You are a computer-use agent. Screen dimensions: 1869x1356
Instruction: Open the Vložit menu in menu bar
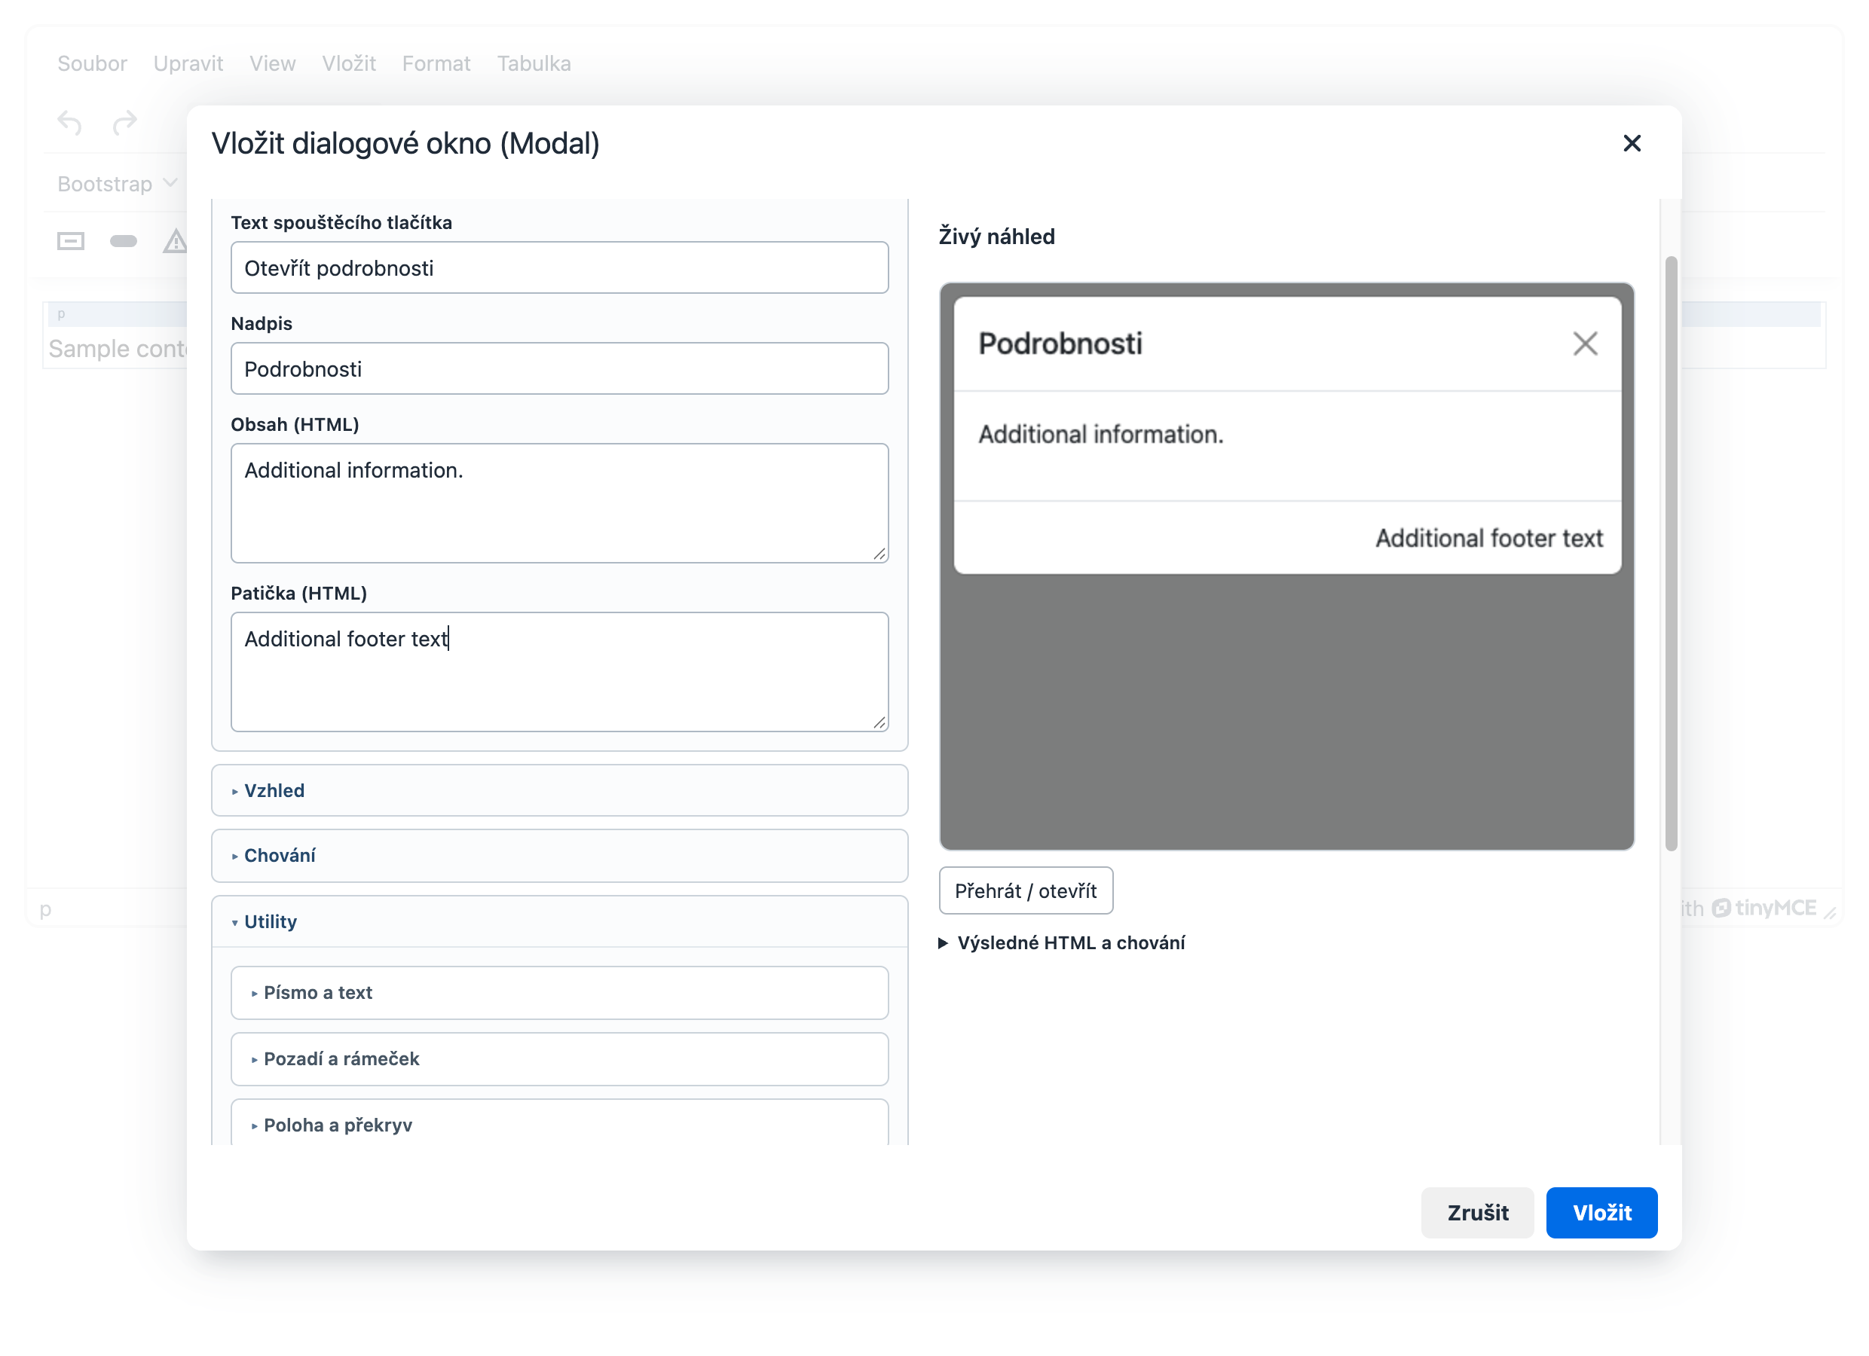point(349,63)
